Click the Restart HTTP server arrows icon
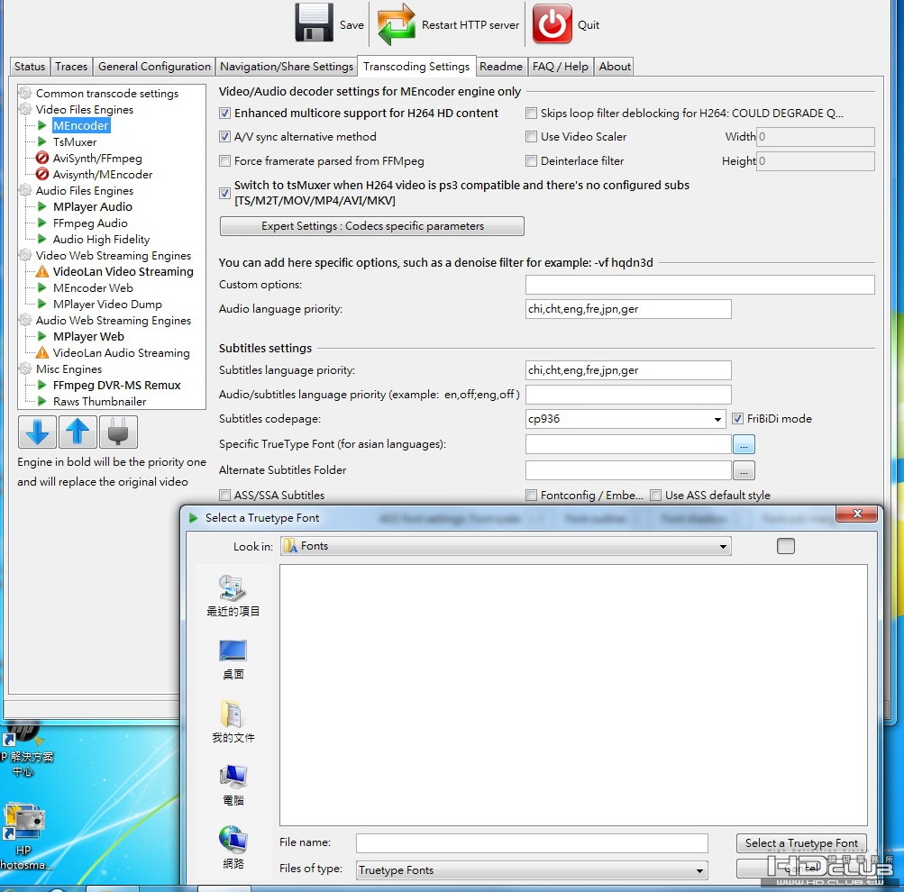904x892 pixels. click(x=396, y=24)
